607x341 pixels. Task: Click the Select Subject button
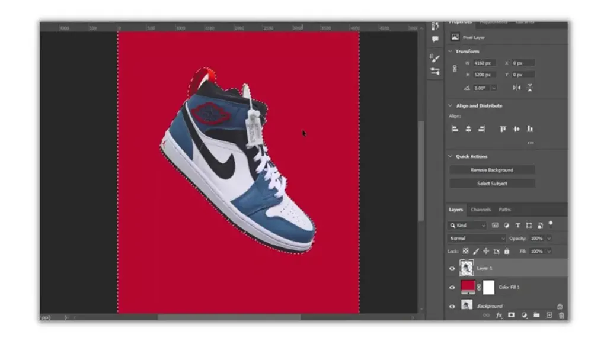pos(492,184)
